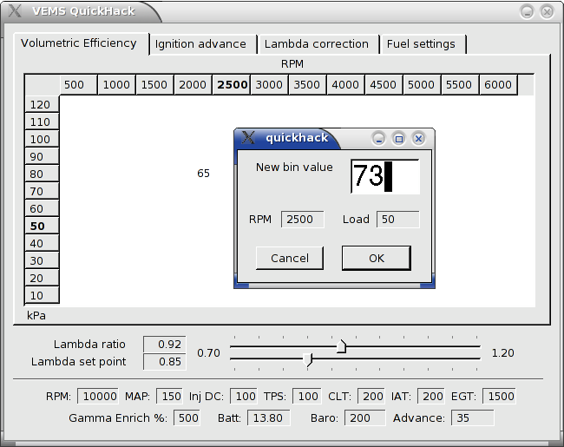
Task: Close the quickhack dialog
Action: (x=418, y=139)
